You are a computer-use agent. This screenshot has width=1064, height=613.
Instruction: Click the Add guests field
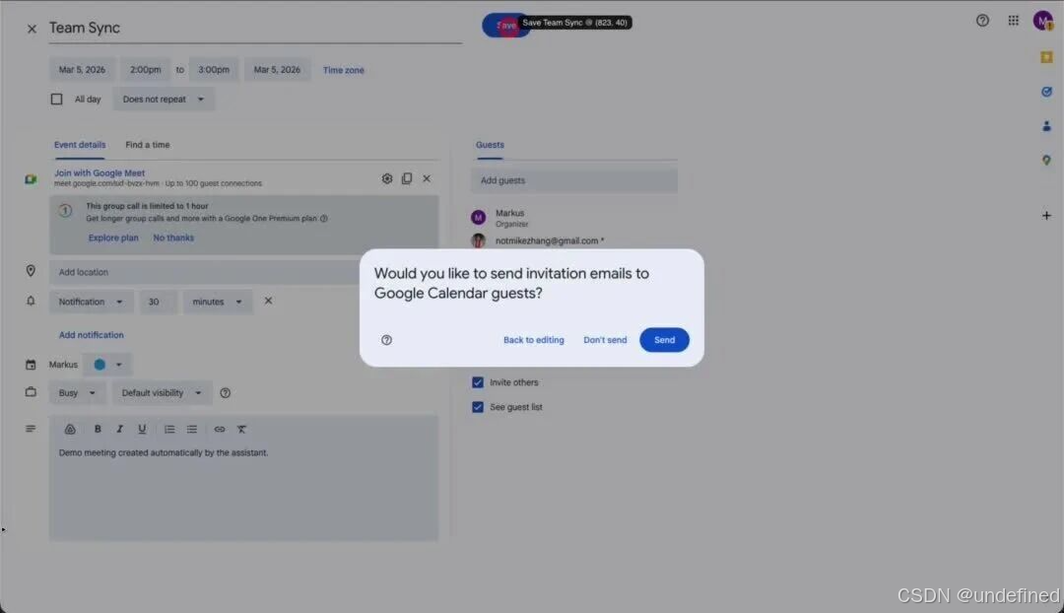tap(574, 180)
